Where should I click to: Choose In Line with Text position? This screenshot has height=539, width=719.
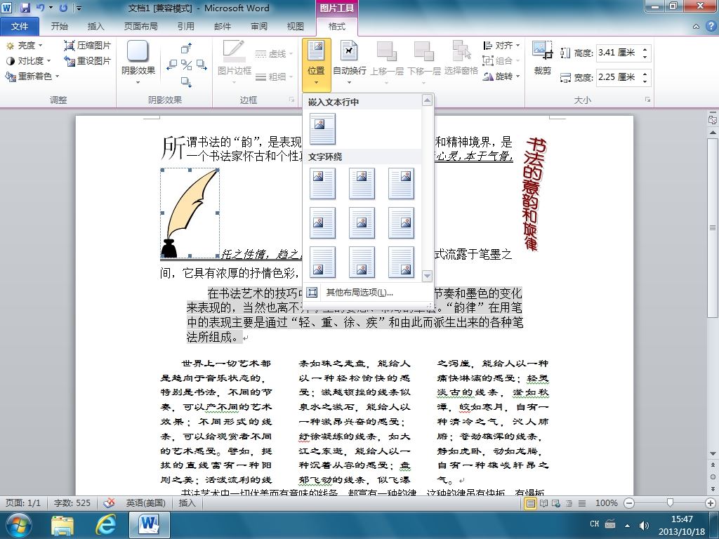pos(322,129)
